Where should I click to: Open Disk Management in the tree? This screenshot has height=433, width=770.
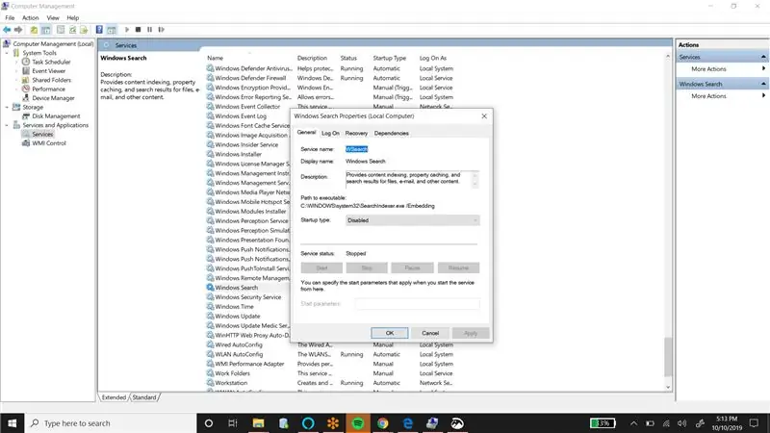[56, 116]
